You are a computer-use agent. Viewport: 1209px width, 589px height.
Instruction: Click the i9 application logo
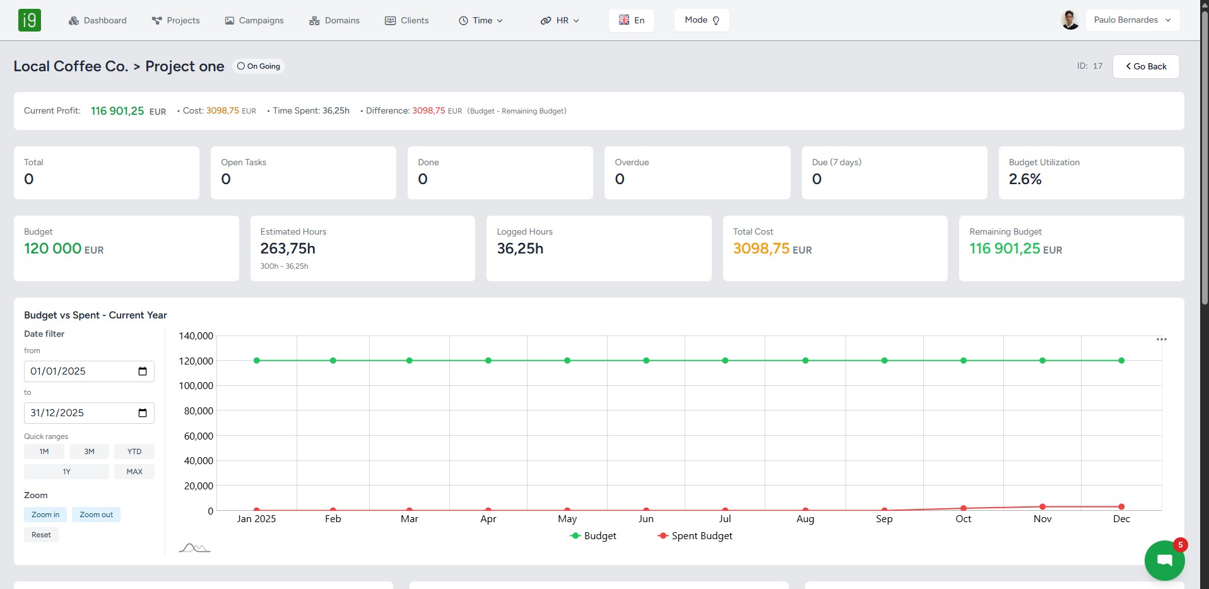coord(30,20)
